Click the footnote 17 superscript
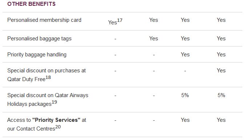Image resolution: width=246 pixels, height=140 pixels. pos(120,20)
